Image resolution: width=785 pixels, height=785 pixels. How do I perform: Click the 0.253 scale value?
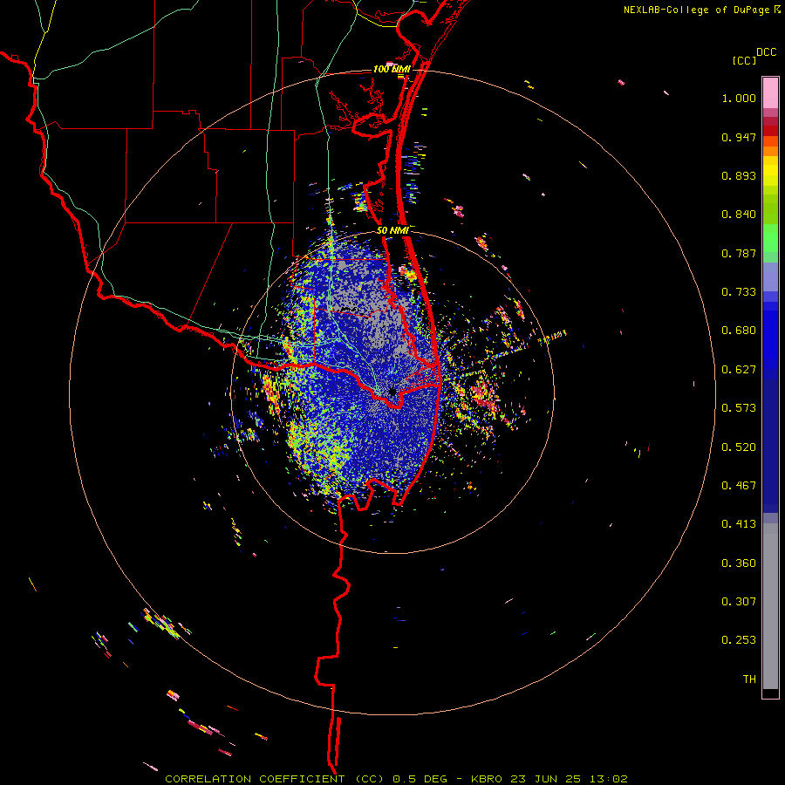739,640
